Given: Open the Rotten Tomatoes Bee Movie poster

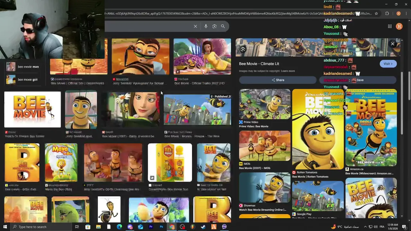Looking at the screenshot, I should click(318, 129).
